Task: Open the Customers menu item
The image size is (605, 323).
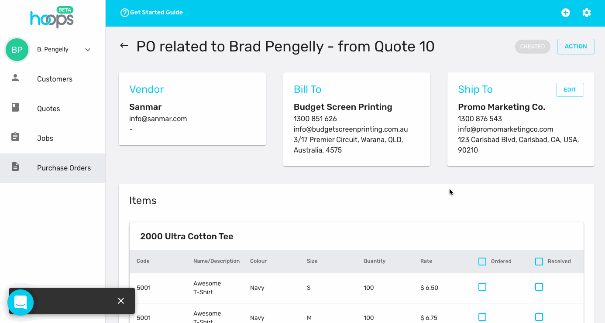Action: (x=52, y=79)
